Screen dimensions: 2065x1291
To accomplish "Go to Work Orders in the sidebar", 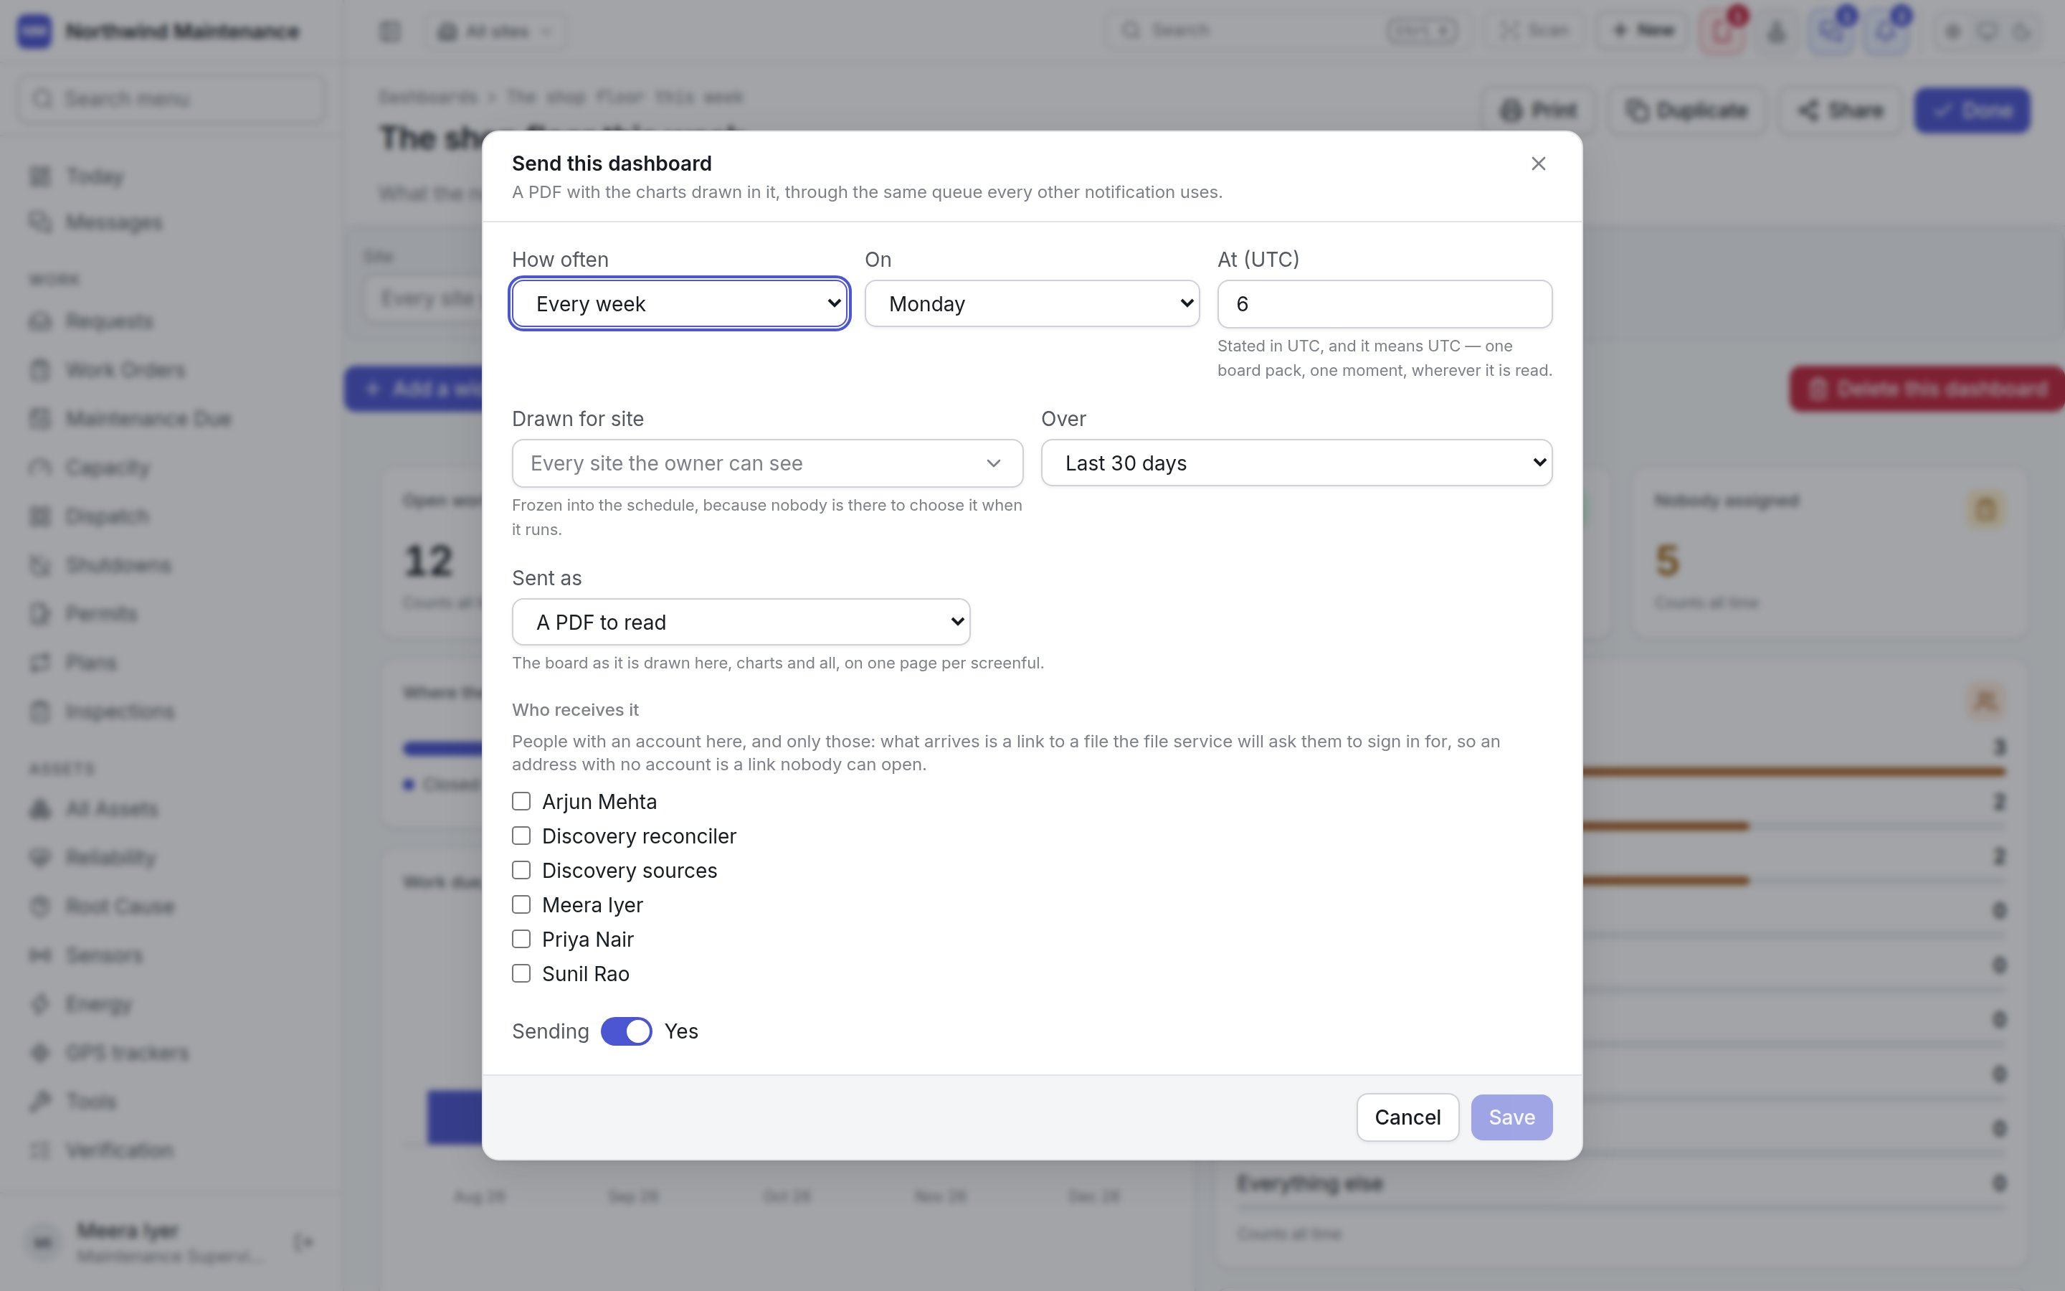I will (125, 369).
